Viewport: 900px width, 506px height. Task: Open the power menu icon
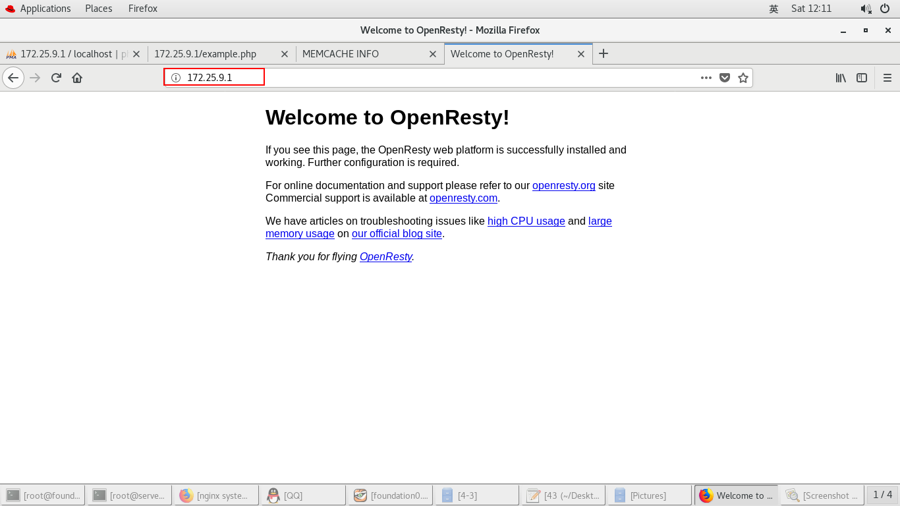885,9
